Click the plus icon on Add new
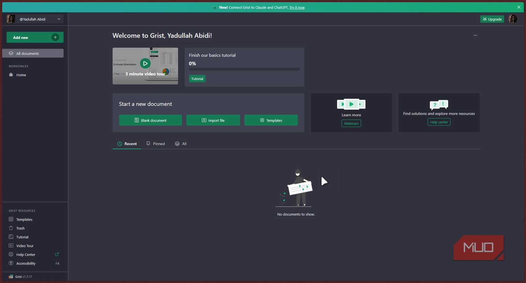 55,37
